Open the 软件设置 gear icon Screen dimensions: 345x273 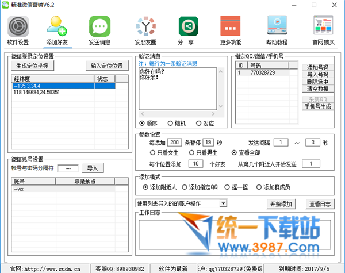pyautogui.click(x=18, y=26)
